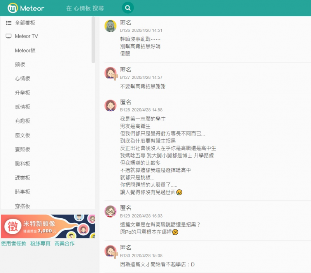Screen dimensions: 311x273
Task: Click the B126 gray zombie avatar
Action: pyautogui.click(x=111, y=26)
